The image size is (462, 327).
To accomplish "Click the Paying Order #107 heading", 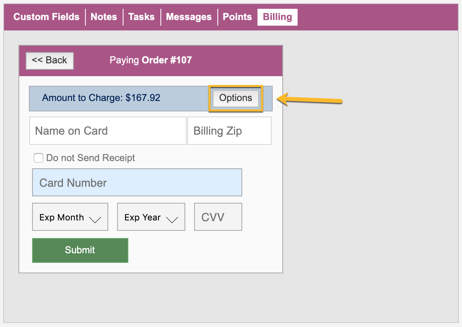I will [150, 61].
